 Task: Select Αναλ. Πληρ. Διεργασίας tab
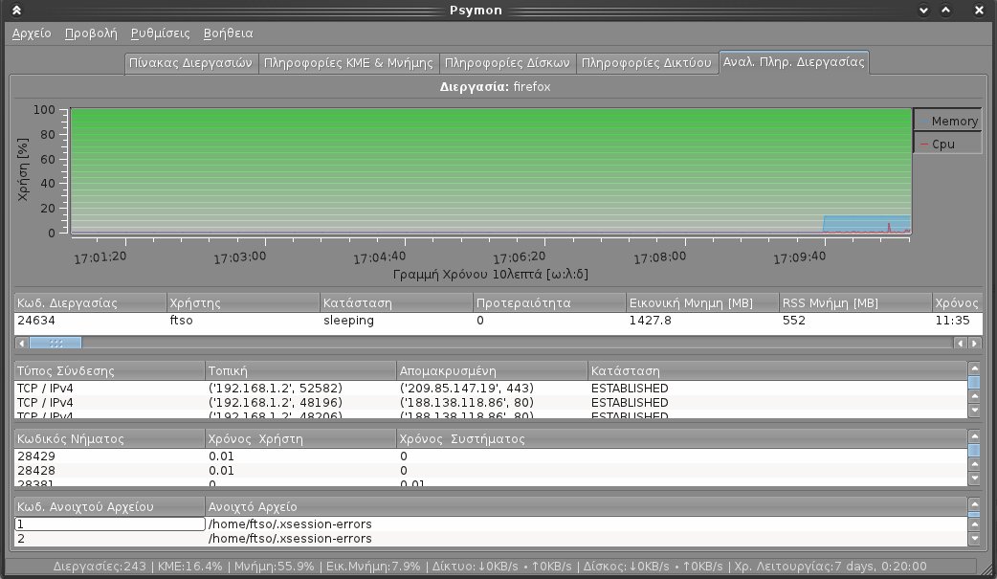pyautogui.click(x=793, y=61)
